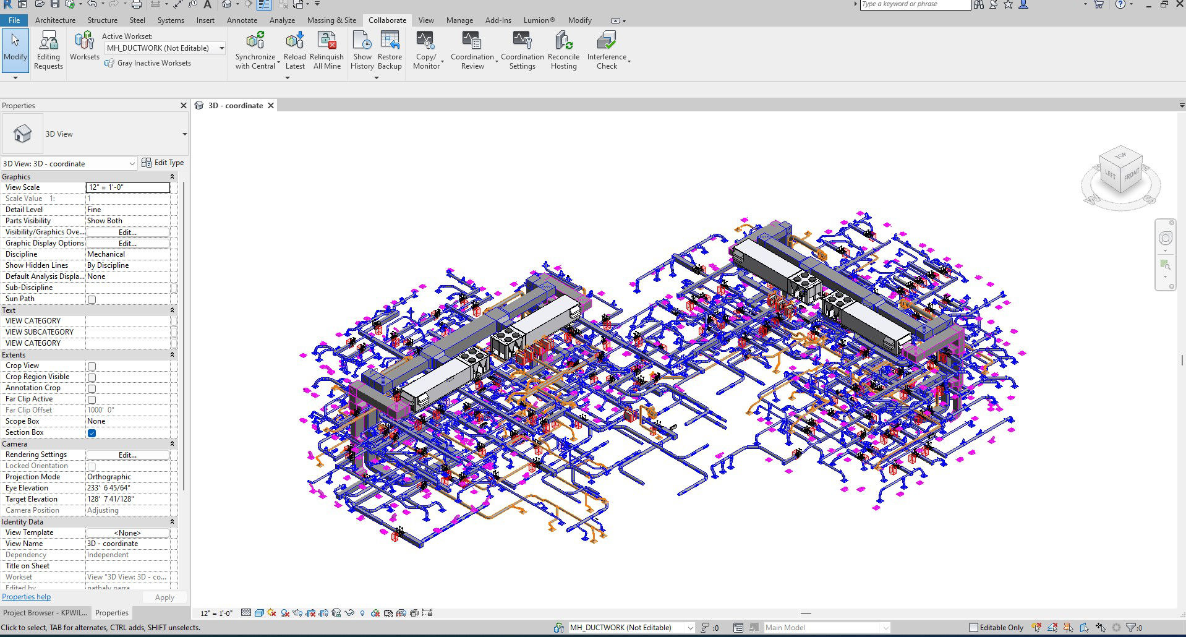Collapse the Graphics properties section

click(172, 177)
